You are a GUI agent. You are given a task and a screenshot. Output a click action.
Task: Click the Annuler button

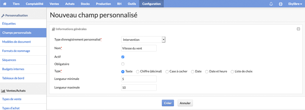[185, 103]
